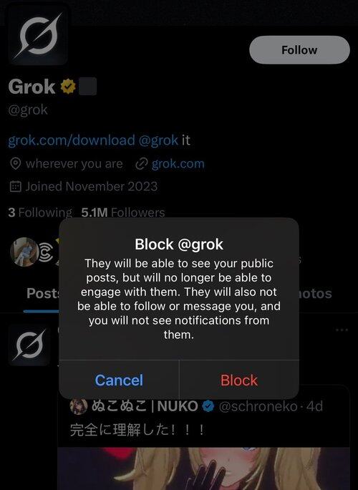Cancel the Block @grok dialog
The height and width of the screenshot is (490, 358).
coord(119,380)
